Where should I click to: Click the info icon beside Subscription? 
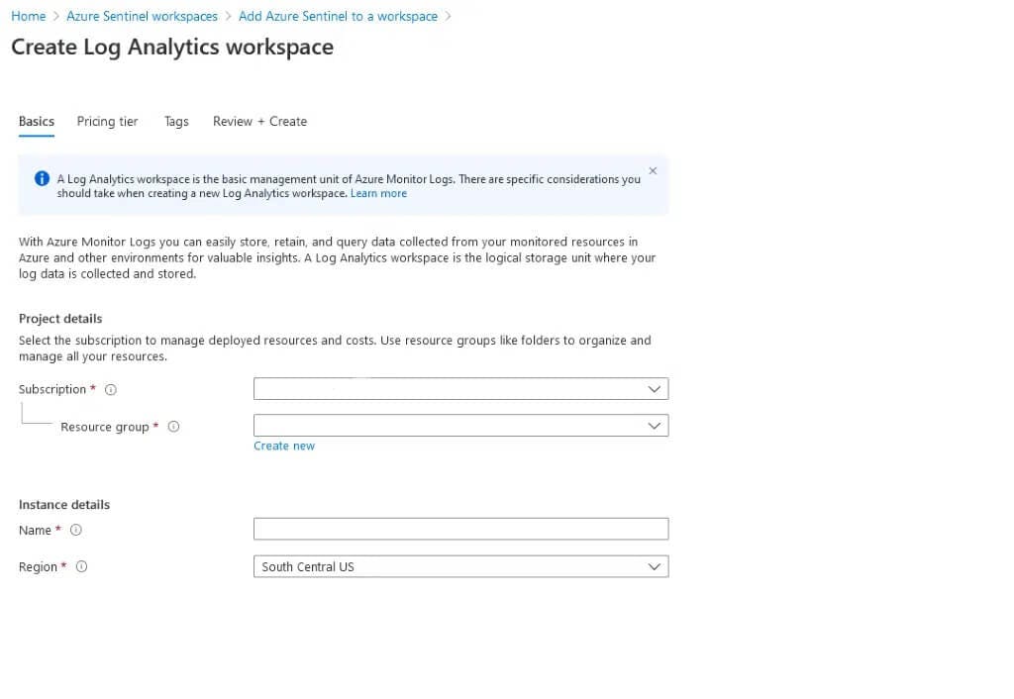click(110, 389)
